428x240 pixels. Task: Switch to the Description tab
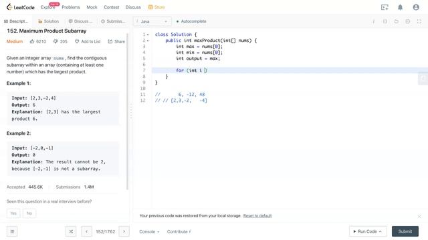pyautogui.click(x=16, y=21)
